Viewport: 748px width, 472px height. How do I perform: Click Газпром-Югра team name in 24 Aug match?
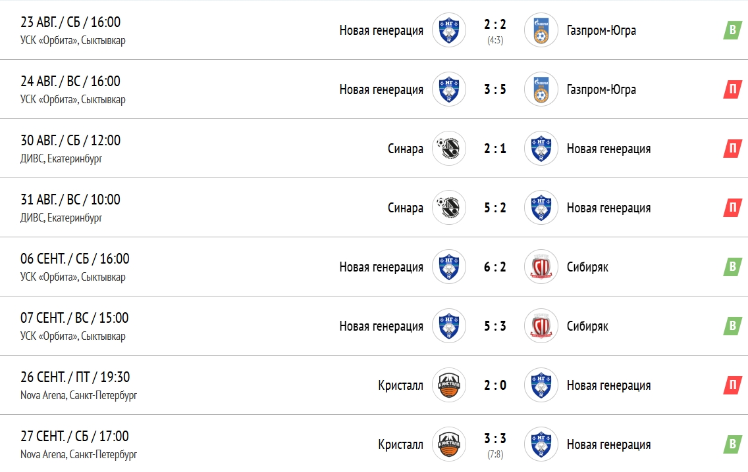[601, 89]
